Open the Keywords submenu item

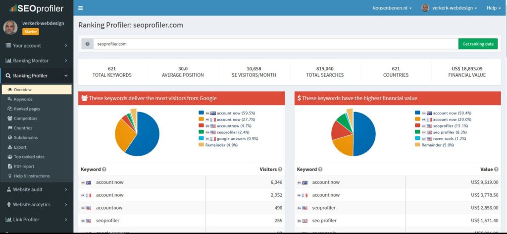pyautogui.click(x=23, y=99)
